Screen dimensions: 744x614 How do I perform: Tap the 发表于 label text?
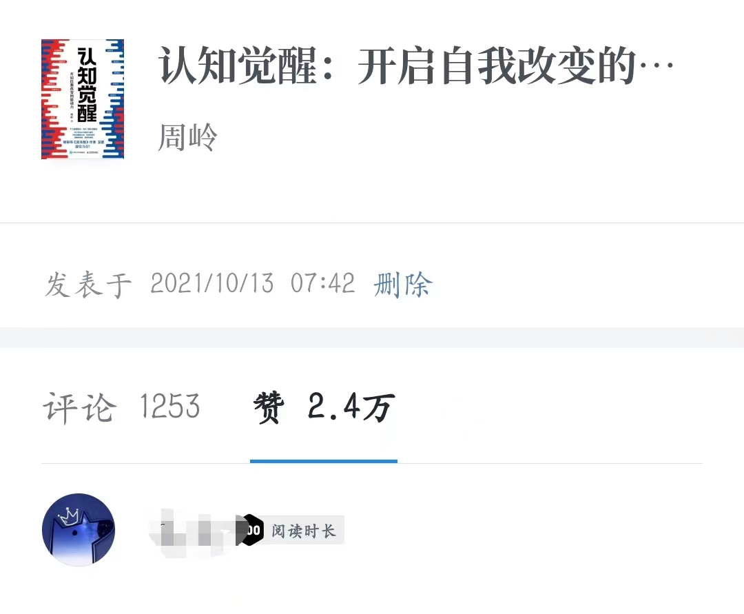(x=87, y=285)
